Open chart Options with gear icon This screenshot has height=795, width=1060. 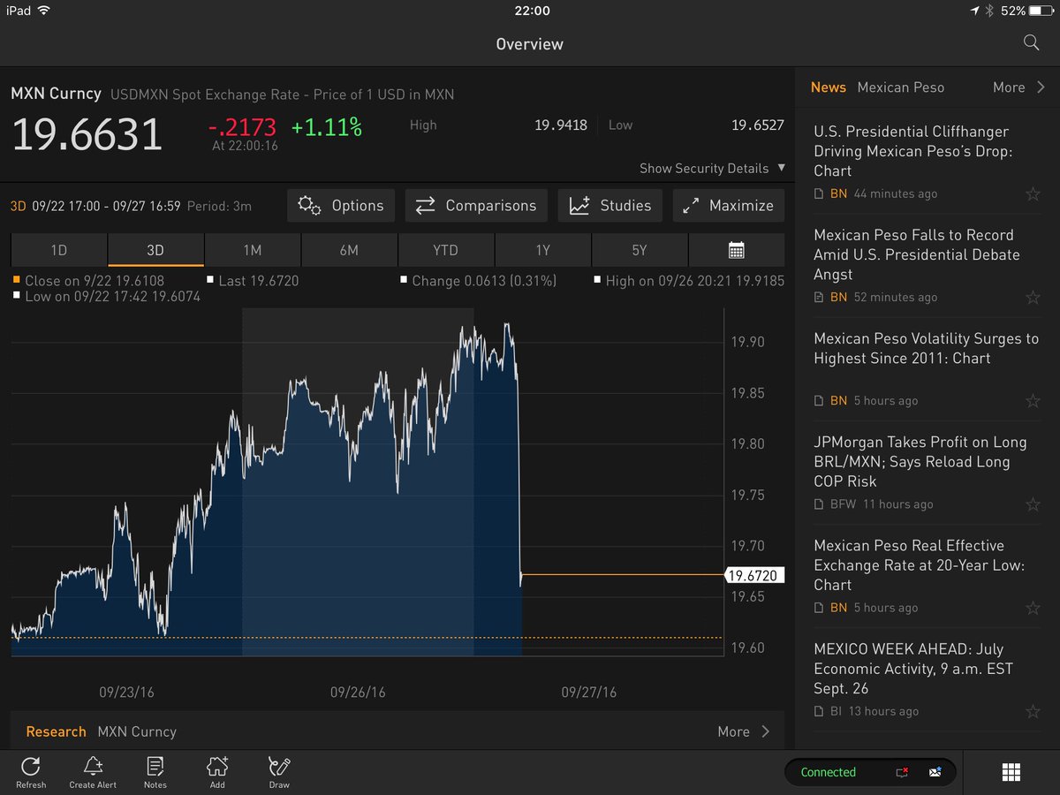pos(342,205)
